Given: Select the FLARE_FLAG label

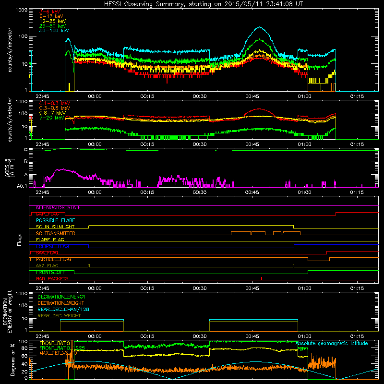Looking at the screenshot, I should point(50,240).
